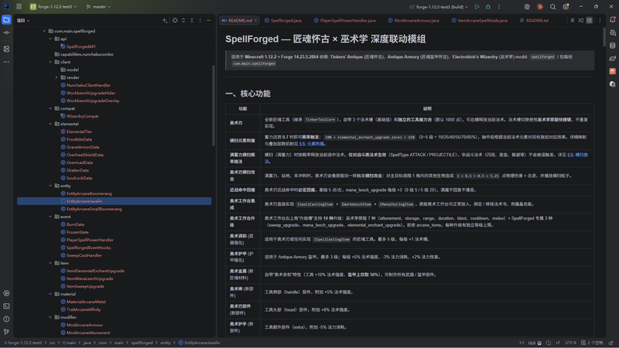Open project view mode dropdown
The width and height of the screenshot is (619, 348).
tap(23, 21)
